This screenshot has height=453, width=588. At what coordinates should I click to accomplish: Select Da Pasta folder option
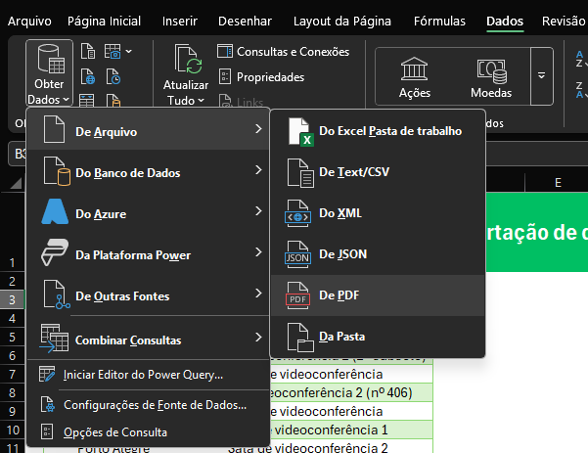(x=378, y=337)
